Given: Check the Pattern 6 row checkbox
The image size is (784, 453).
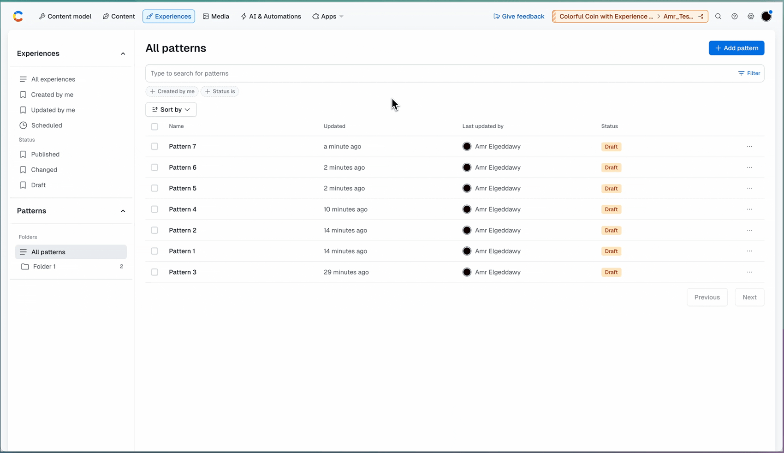Looking at the screenshot, I should 154,167.
